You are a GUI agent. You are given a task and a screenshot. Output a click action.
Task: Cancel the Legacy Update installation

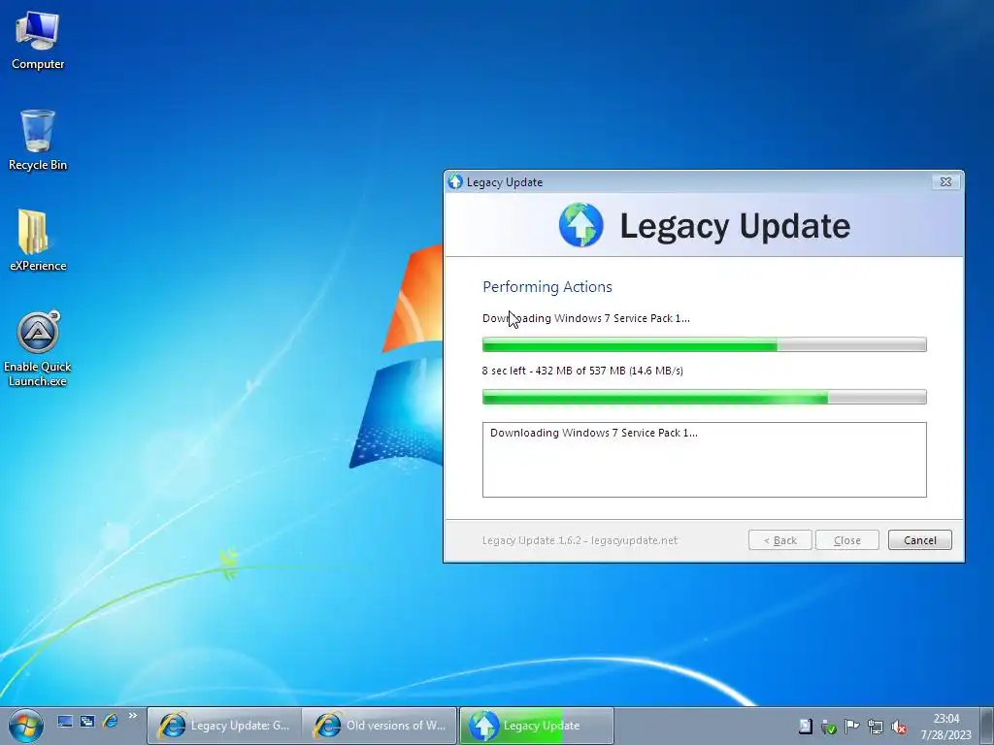[x=920, y=540]
